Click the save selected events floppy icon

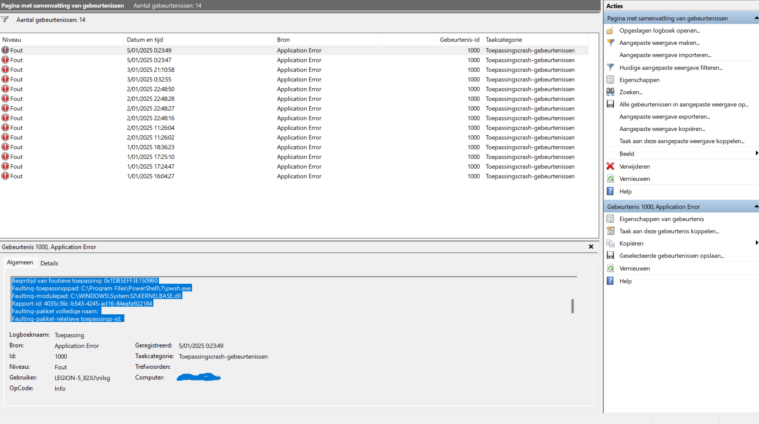(x=610, y=256)
